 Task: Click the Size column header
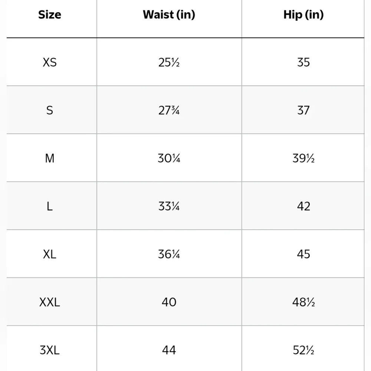tap(50, 15)
